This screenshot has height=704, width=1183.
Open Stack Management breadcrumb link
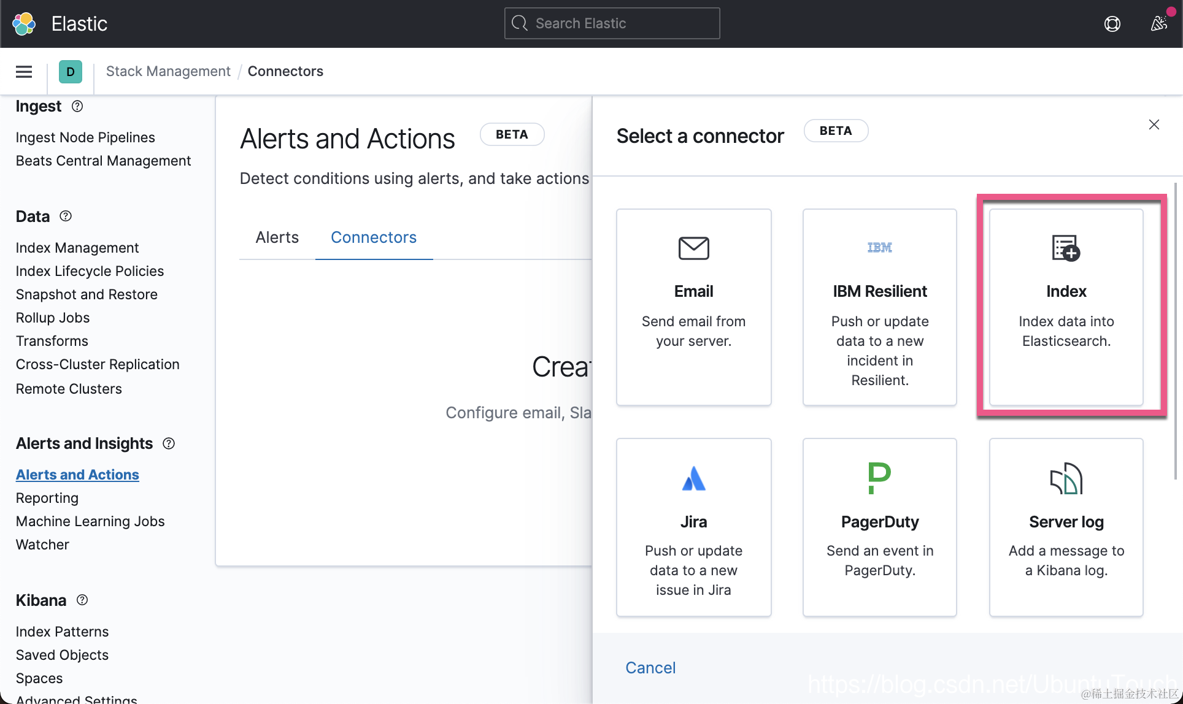coord(168,71)
